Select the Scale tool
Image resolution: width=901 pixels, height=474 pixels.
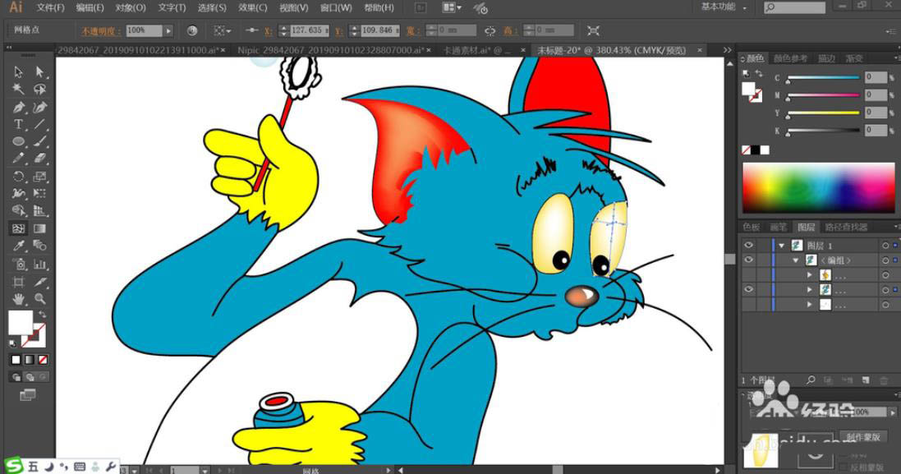click(39, 177)
